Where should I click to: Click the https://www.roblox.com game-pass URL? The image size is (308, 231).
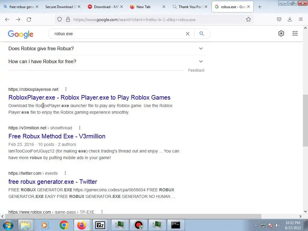click(x=51, y=212)
